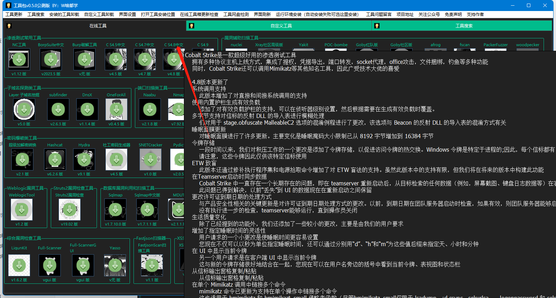
Task: Select the afrog tool label
Action: [x=435, y=45]
